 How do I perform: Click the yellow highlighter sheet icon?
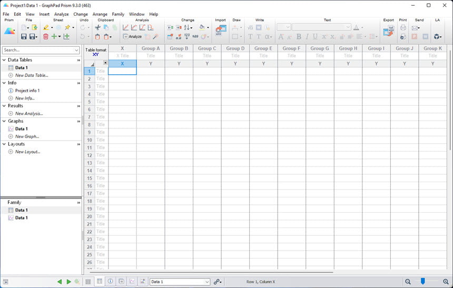(46, 27)
